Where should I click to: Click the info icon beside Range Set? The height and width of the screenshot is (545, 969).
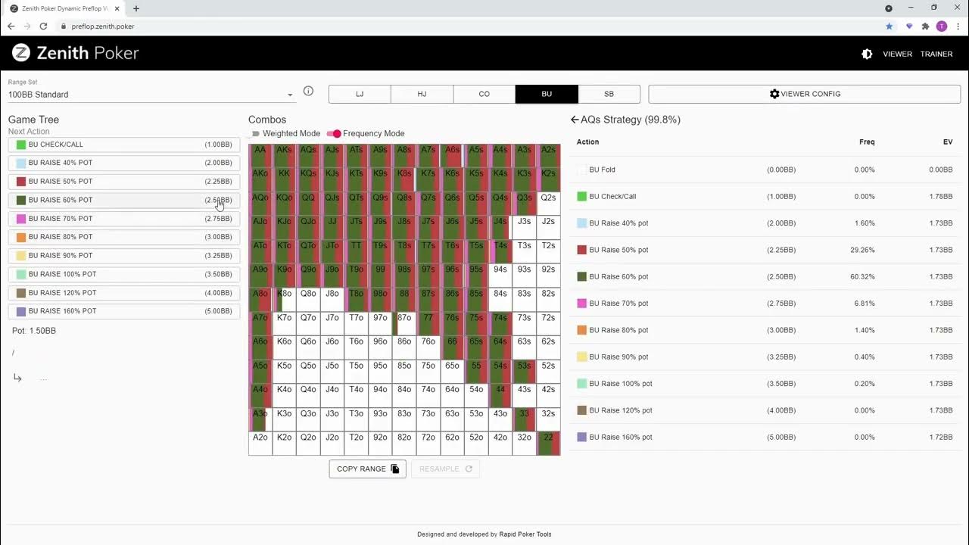308,91
